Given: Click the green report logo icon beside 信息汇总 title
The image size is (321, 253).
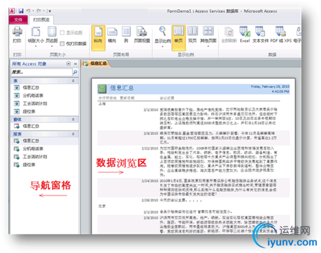Looking at the screenshot, I should tap(102, 89).
